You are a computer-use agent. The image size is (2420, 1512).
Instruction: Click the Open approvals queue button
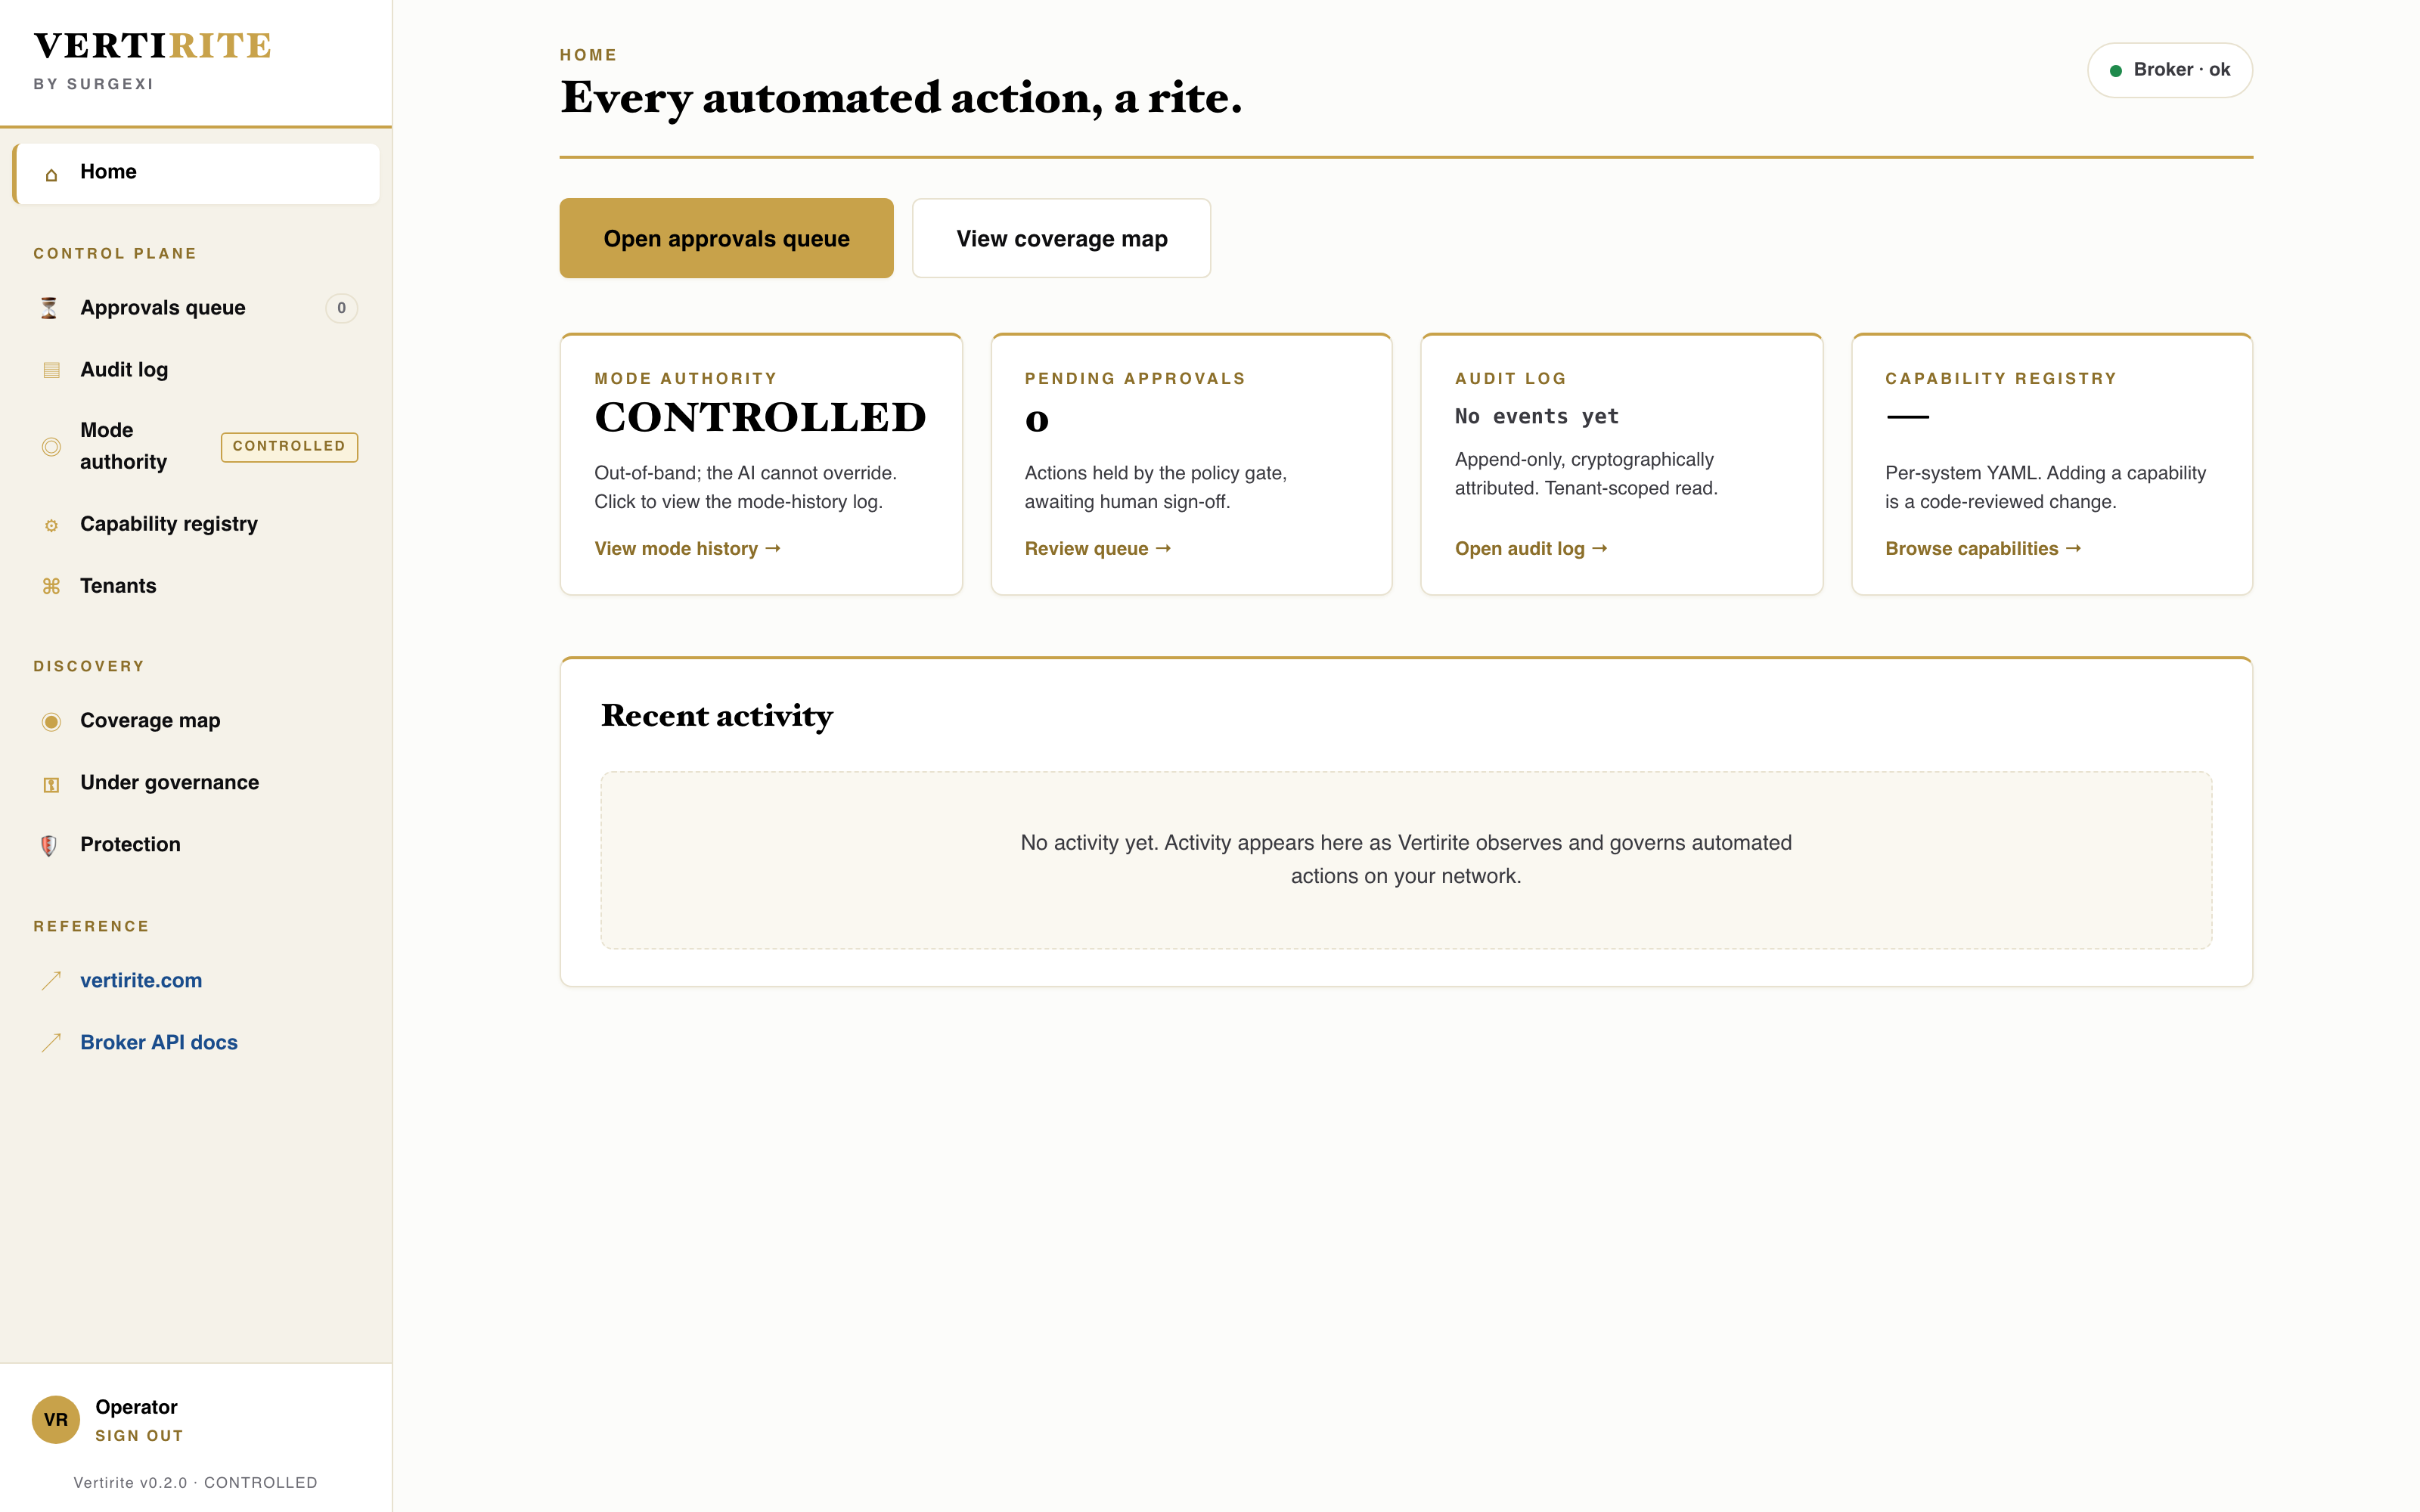click(726, 238)
